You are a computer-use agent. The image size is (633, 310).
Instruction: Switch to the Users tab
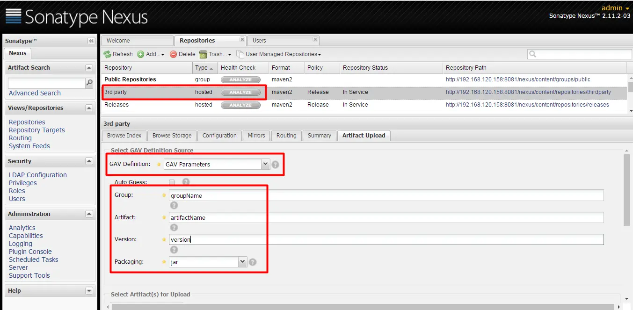click(x=283, y=41)
